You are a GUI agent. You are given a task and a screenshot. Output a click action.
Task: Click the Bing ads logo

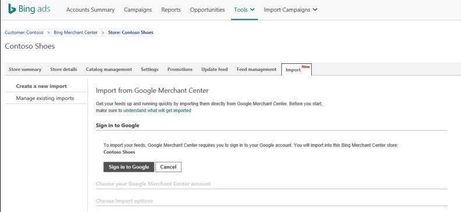click(29, 9)
